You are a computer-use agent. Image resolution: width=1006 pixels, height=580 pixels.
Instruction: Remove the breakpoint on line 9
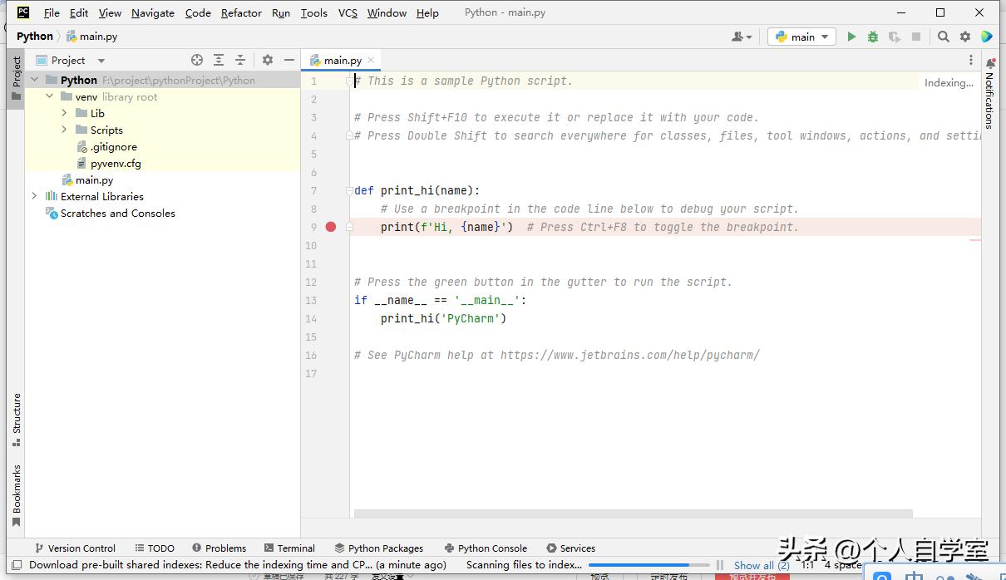click(x=331, y=226)
